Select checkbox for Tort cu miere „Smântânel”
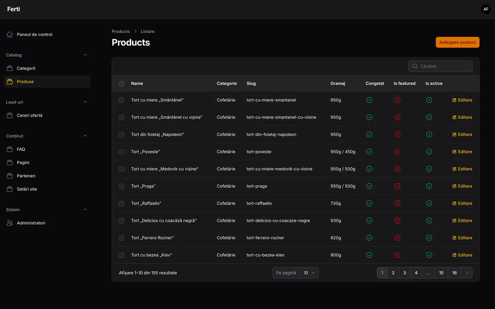 121,100
